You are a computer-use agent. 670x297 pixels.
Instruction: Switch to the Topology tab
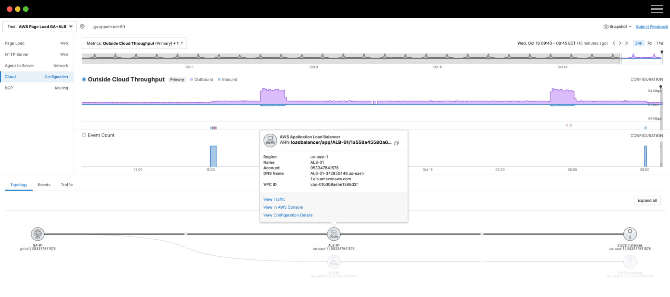pyautogui.click(x=19, y=185)
